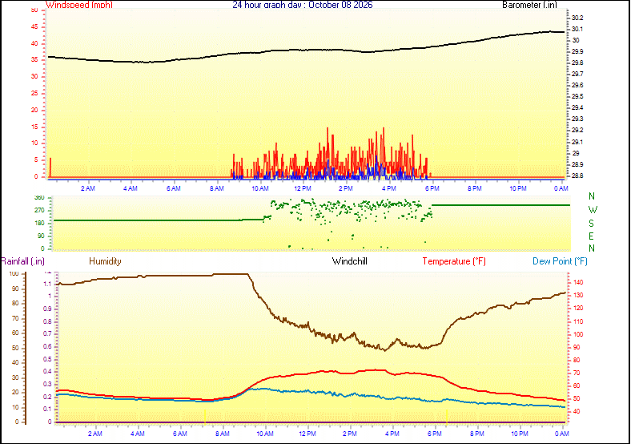Click the Windspeed (mph) axis title
The width and height of the screenshot is (639, 444).
pyautogui.click(x=79, y=5)
